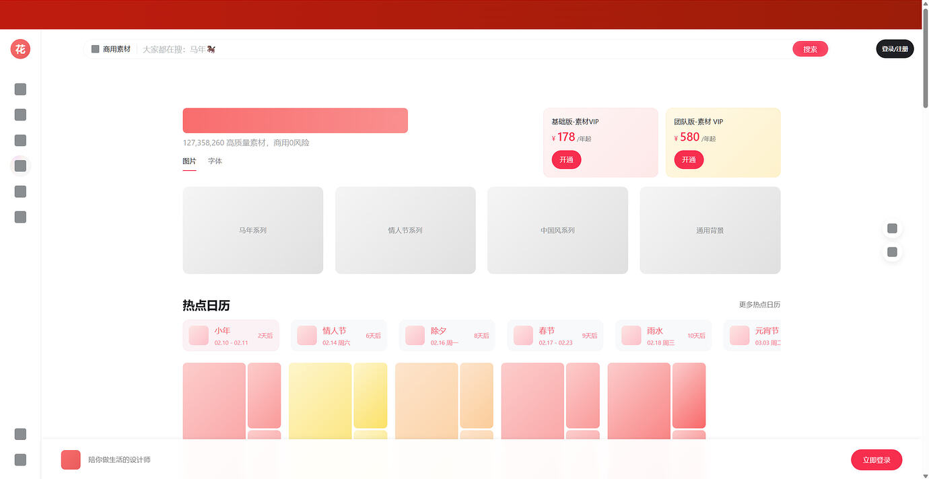Click the sidebar icon directly above the highlighted one

[20, 141]
